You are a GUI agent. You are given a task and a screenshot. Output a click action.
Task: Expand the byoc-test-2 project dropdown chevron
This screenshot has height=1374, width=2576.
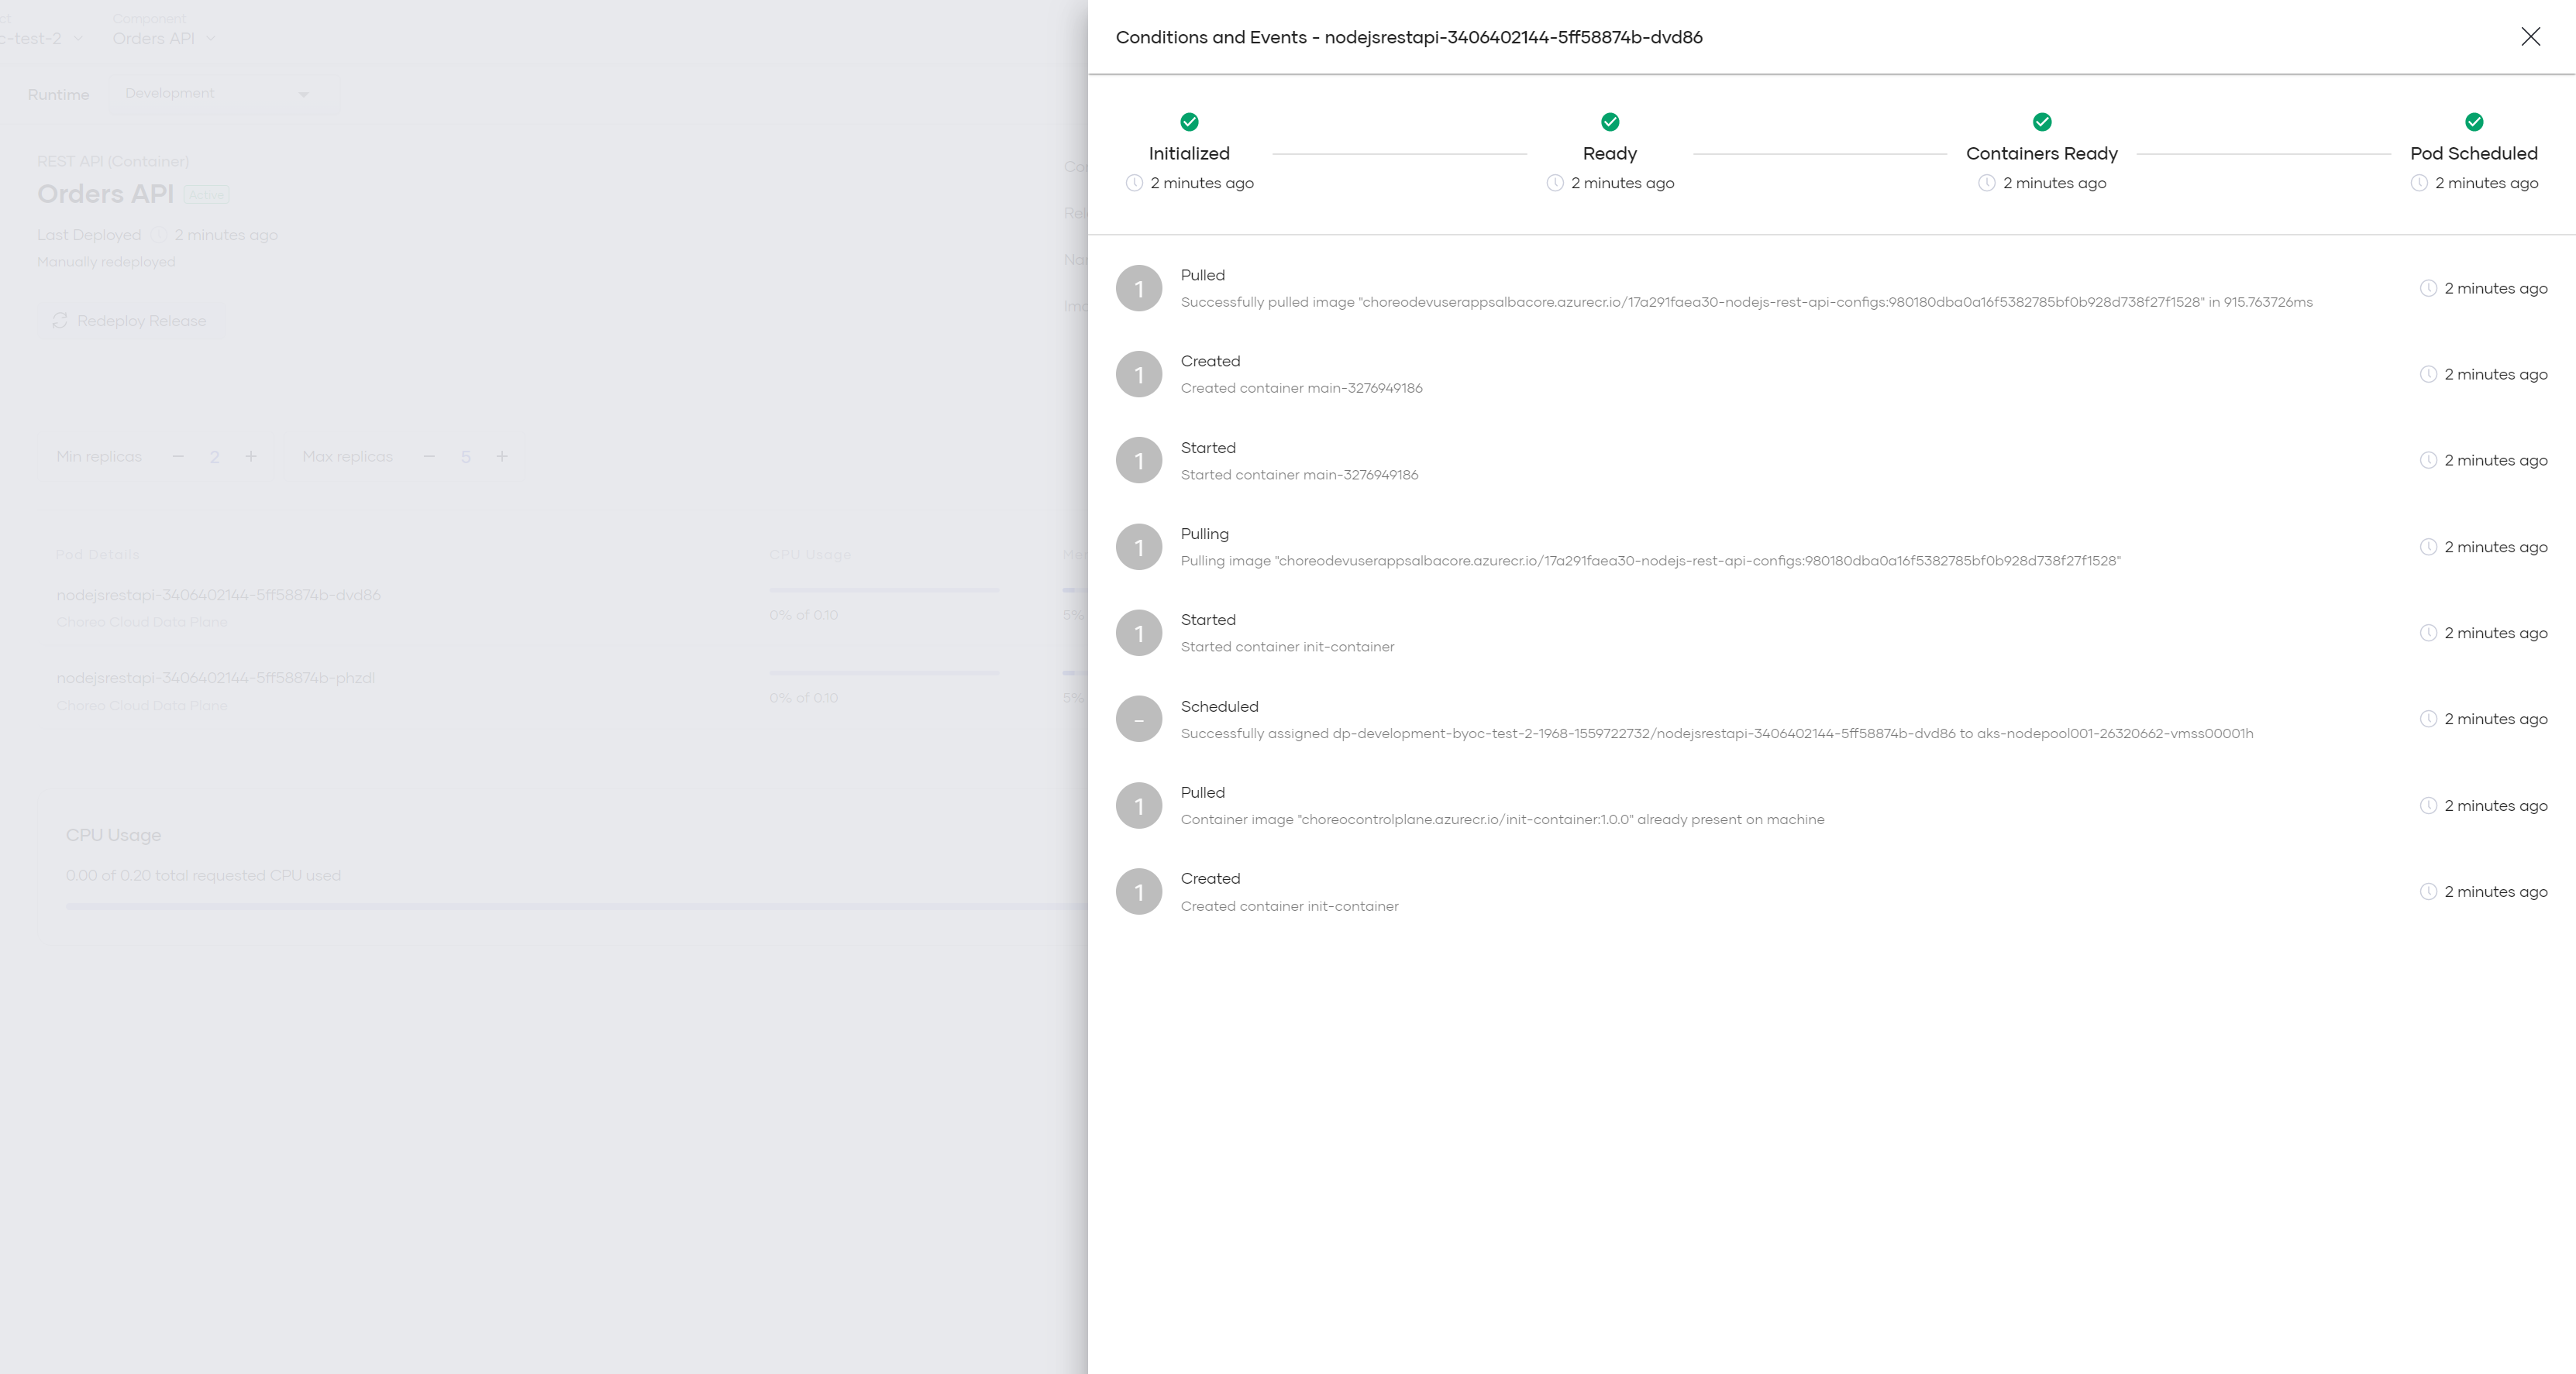pyautogui.click(x=78, y=39)
